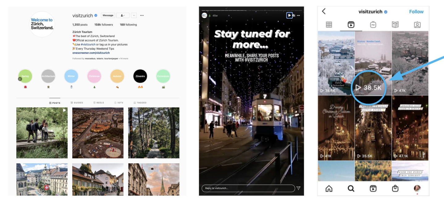Switch to the POSTS tab
Image resolution: width=444 pixels, height=205 pixels.
[55, 103]
